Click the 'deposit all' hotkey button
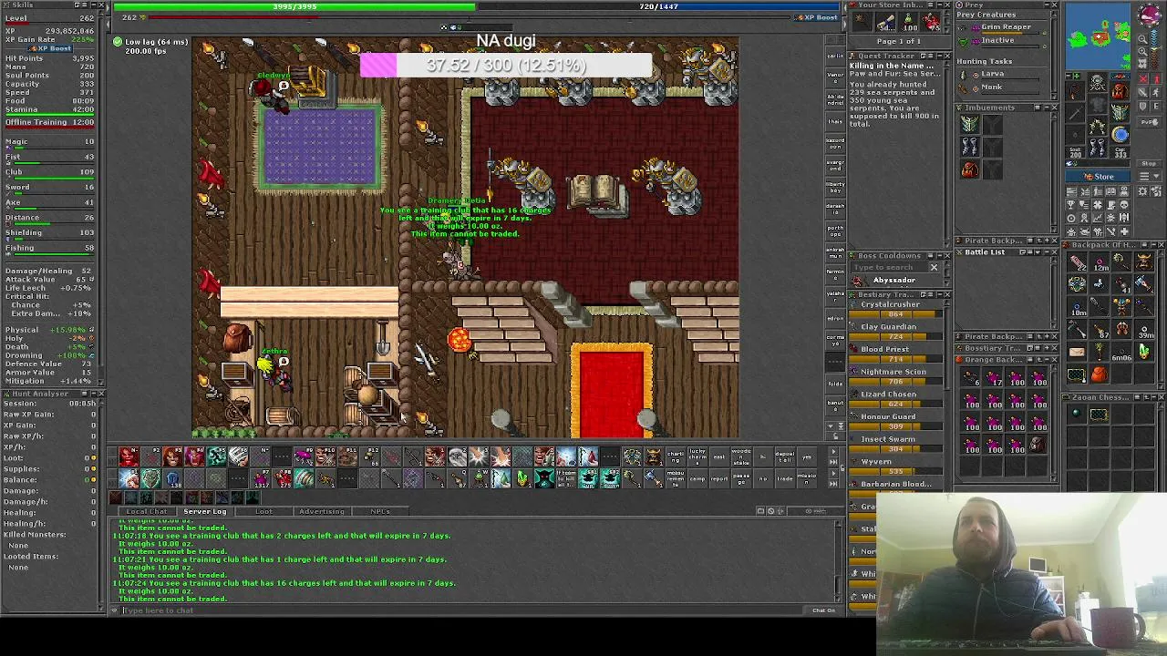 click(x=785, y=456)
